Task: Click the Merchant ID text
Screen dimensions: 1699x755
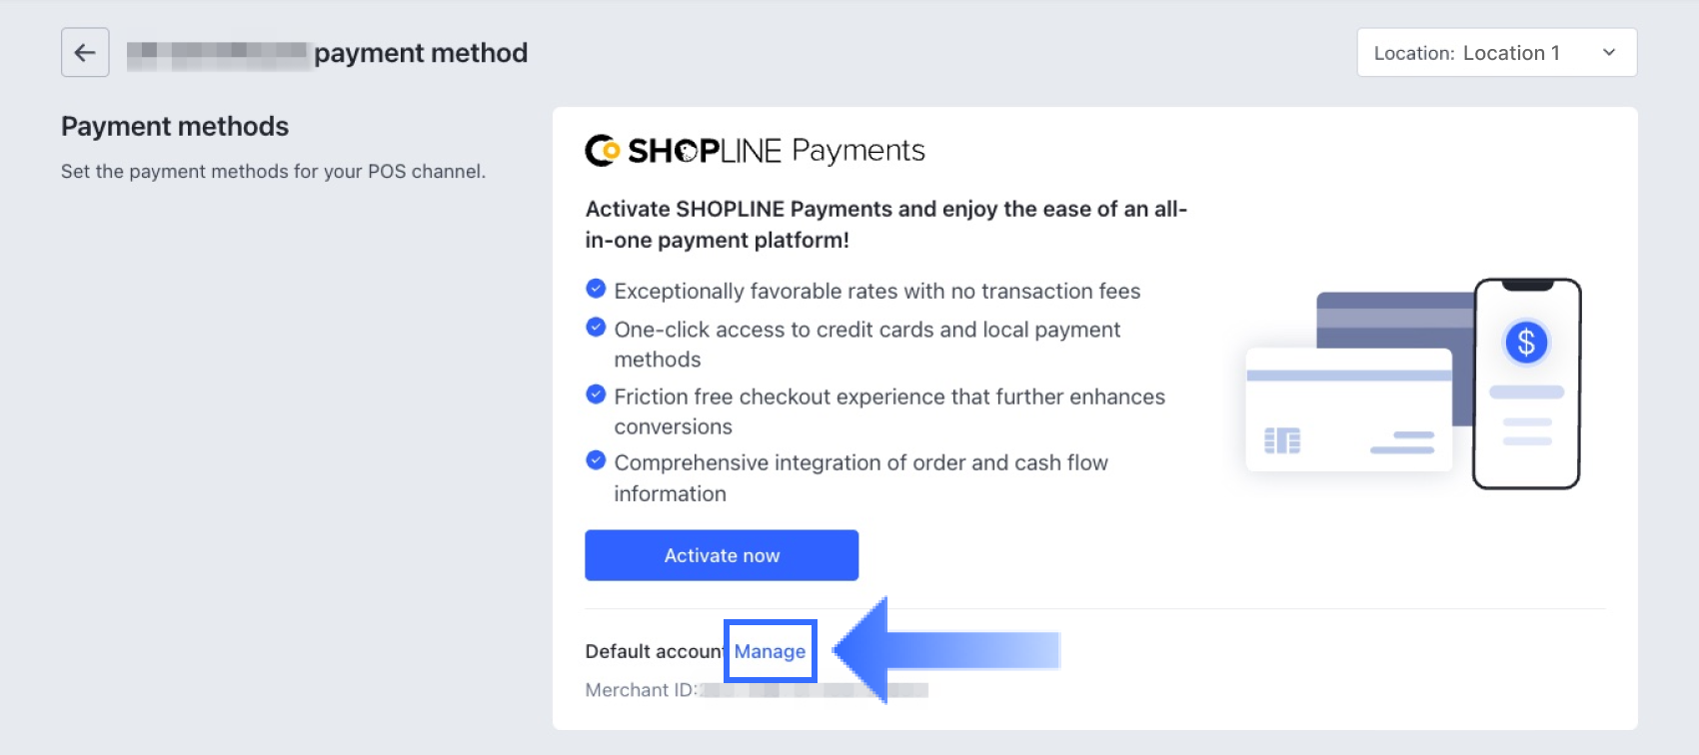Action: pyautogui.click(x=641, y=690)
